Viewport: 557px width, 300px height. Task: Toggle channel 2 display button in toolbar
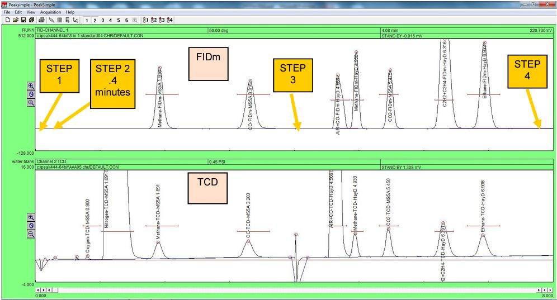[95, 20]
